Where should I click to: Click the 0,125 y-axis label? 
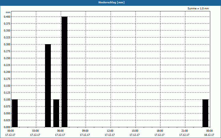(x=7, y=93)
